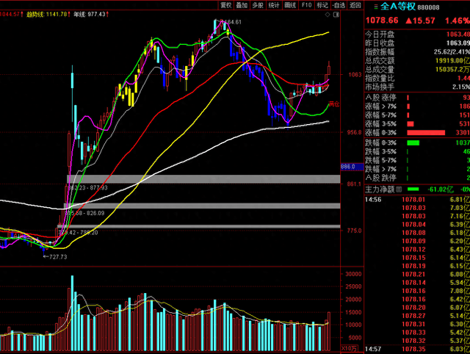470x354 pixels.
Task: Click the green 跌幅 0-3% bar
Action: [413, 143]
